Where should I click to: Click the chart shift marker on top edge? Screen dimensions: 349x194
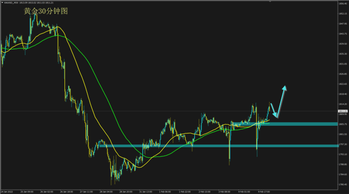pyautogui.click(x=270, y=1)
